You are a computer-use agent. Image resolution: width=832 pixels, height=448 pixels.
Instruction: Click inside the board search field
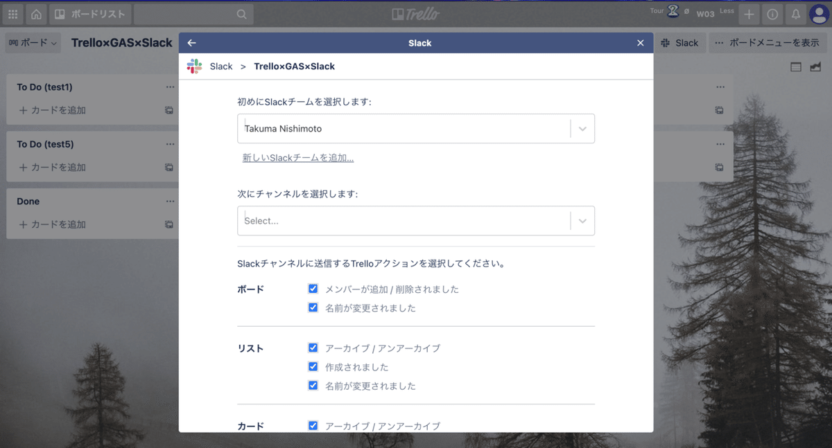194,14
